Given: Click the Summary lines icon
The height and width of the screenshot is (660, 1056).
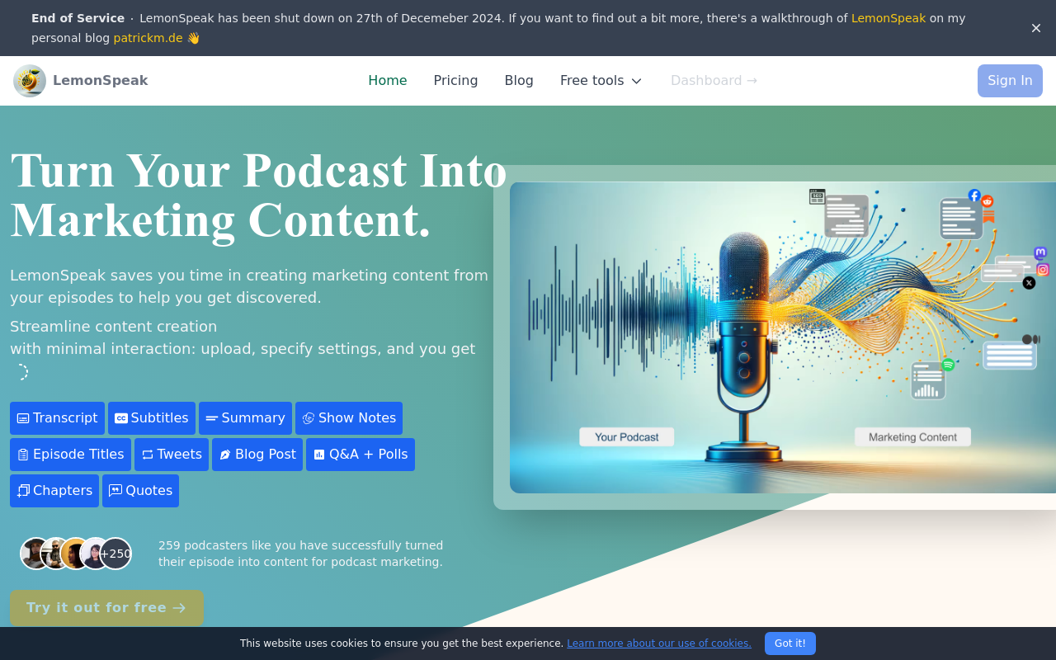Looking at the screenshot, I should 212,418.
